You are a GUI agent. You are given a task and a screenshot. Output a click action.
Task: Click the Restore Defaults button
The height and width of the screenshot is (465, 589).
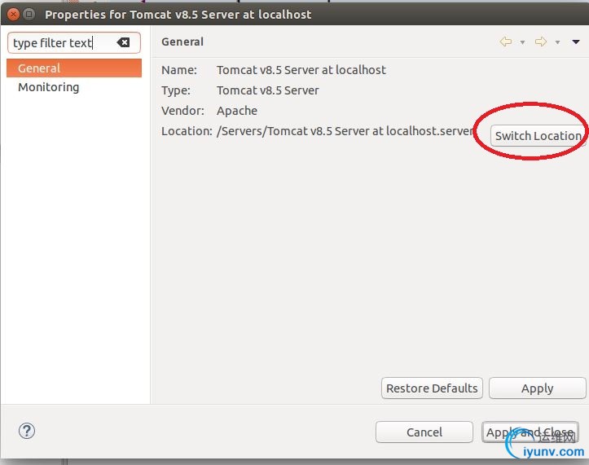pyautogui.click(x=432, y=388)
